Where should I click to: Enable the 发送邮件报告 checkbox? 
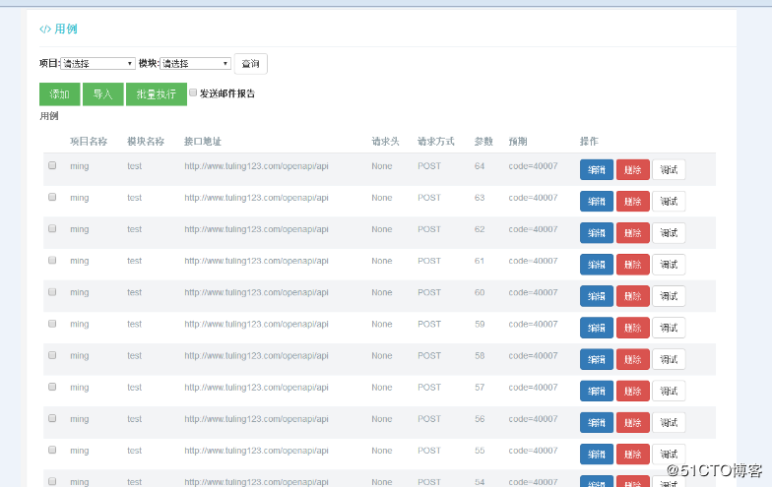[x=193, y=92]
